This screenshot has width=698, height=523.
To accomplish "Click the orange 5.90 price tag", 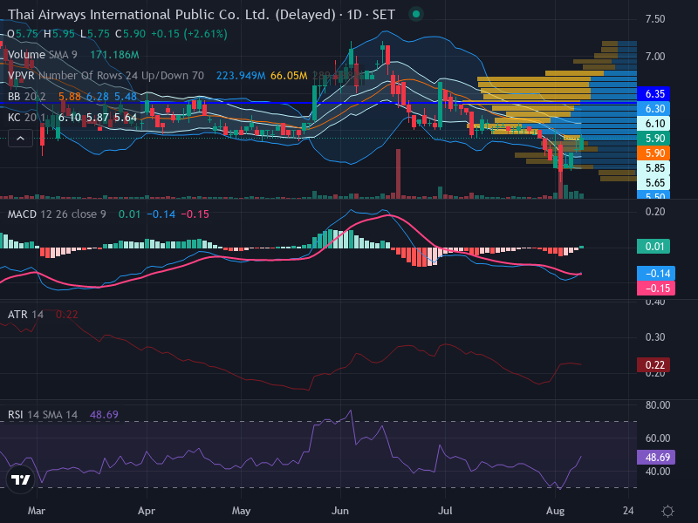I will click(x=654, y=153).
